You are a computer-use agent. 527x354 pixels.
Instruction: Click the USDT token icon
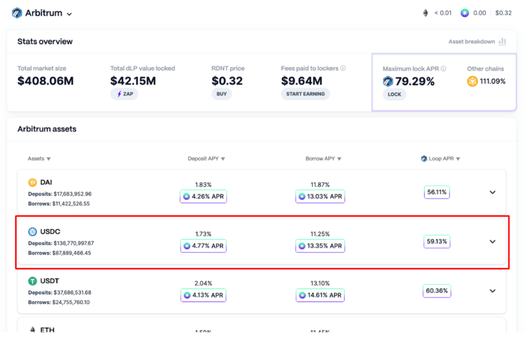coord(32,281)
